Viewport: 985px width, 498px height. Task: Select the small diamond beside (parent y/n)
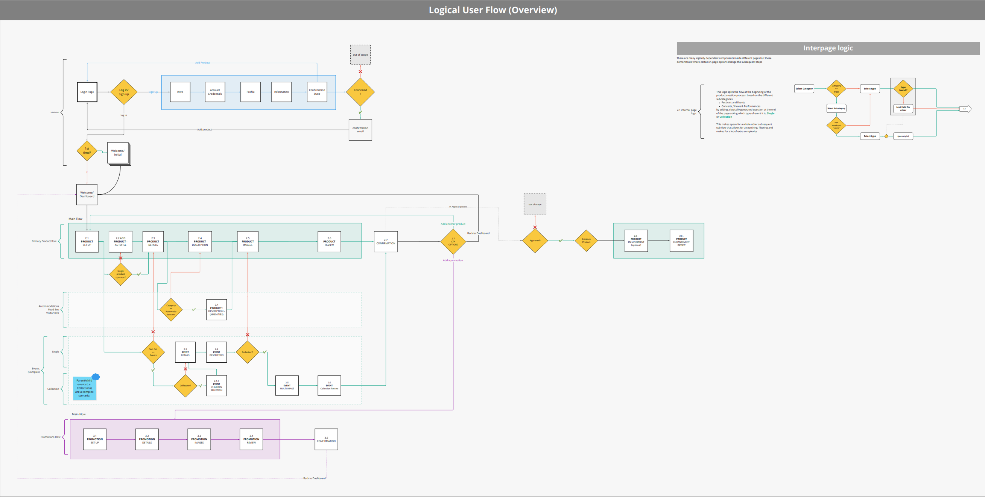point(886,136)
